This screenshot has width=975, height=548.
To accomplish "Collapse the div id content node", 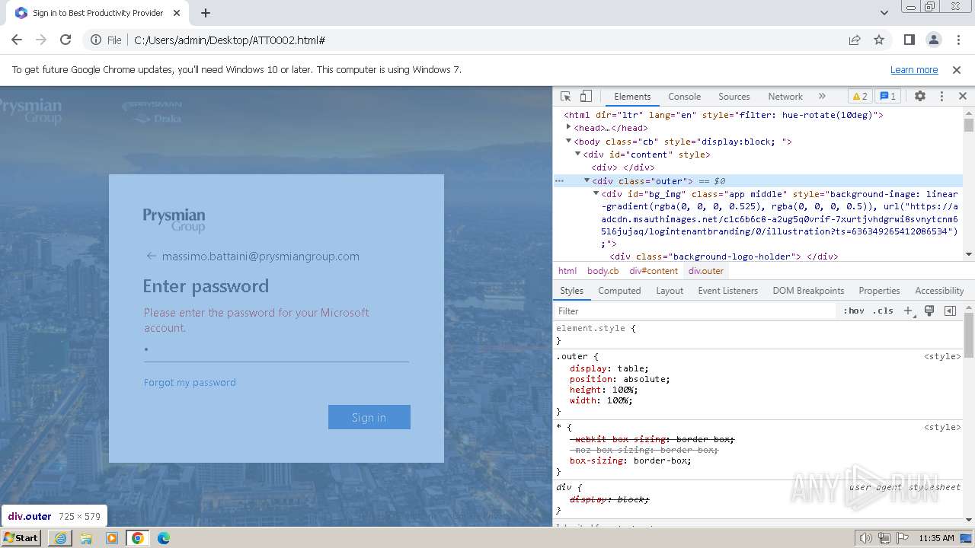I will tap(577, 154).
